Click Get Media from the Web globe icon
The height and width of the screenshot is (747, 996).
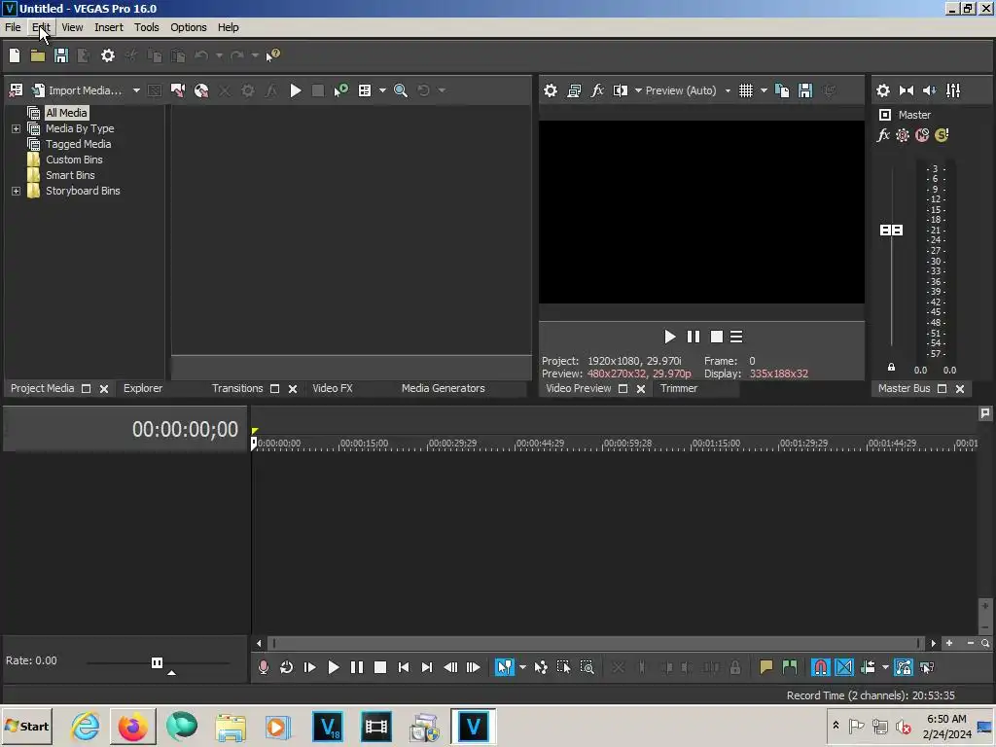point(201,90)
